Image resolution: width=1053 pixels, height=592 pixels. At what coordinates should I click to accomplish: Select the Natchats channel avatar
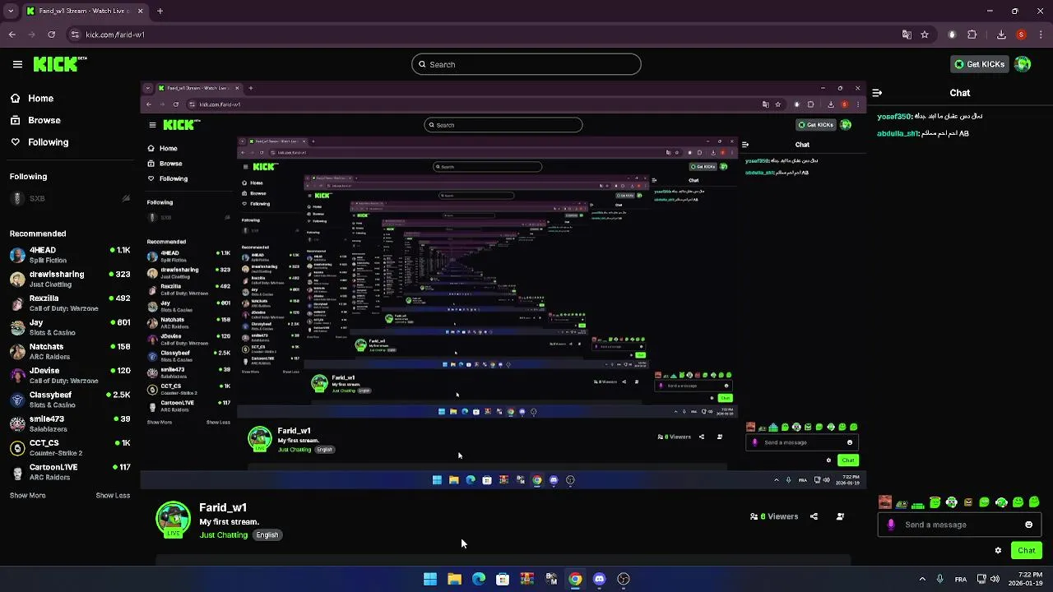[x=17, y=351]
